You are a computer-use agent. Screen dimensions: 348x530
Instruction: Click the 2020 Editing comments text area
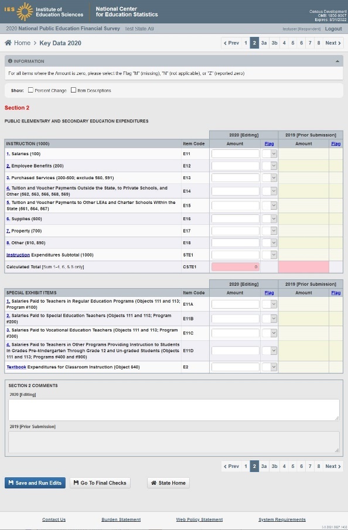pyautogui.click(x=174, y=410)
